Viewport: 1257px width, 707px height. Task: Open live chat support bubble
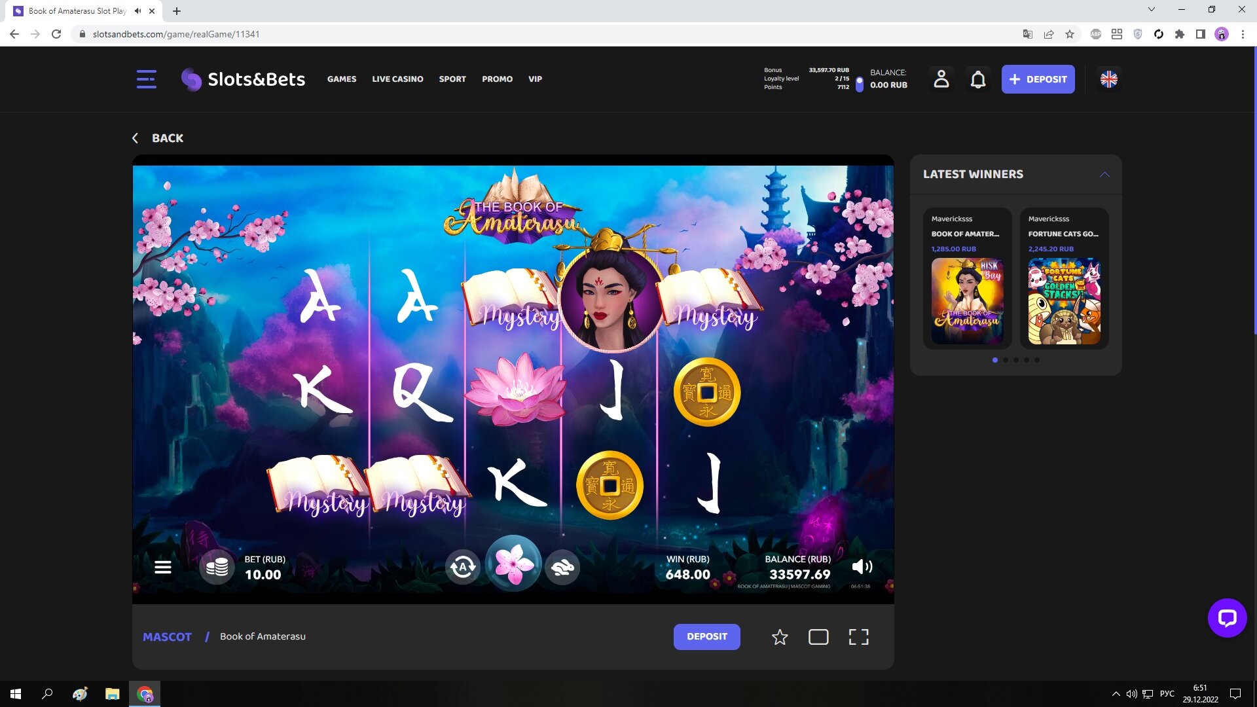[1227, 618]
